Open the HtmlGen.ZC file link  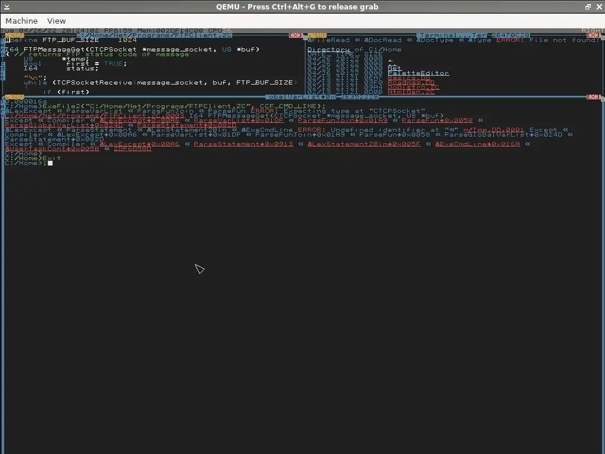point(411,92)
